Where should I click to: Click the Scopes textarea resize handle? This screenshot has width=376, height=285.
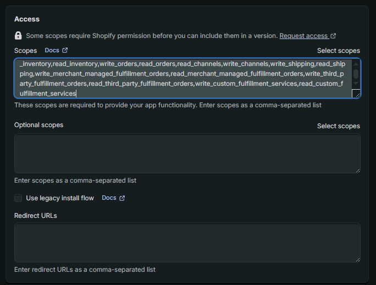(x=356, y=94)
